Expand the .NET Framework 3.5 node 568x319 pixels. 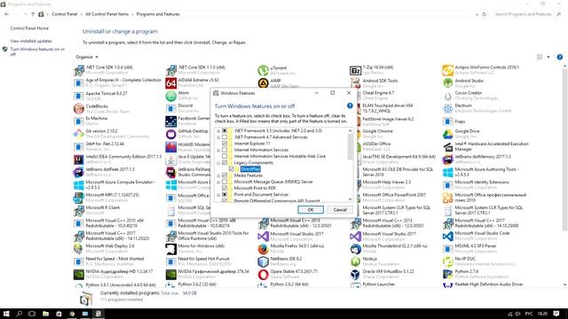tap(218, 130)
